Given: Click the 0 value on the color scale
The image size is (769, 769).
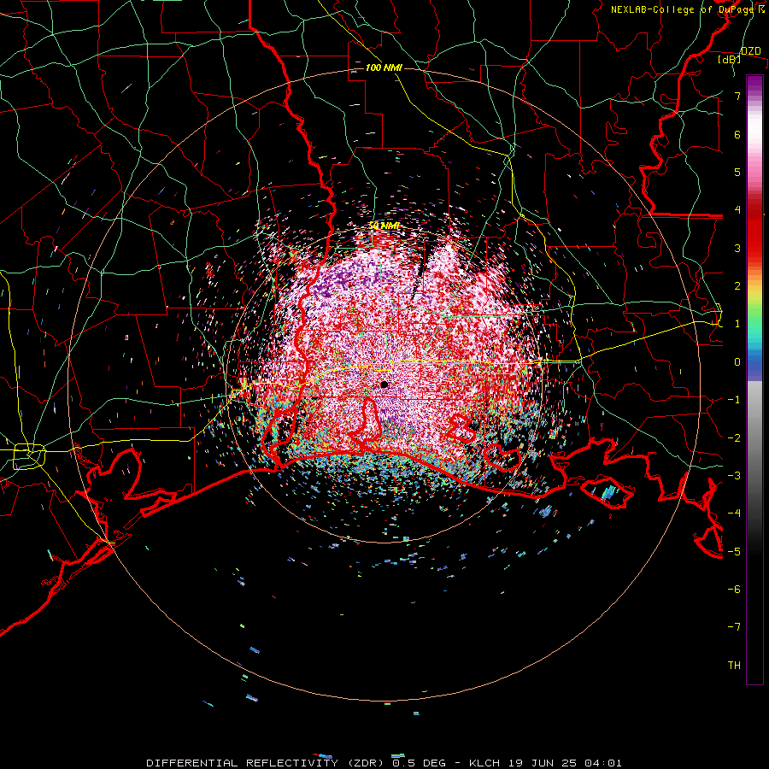Looking at the screenshot, I should tap(737, 362).
